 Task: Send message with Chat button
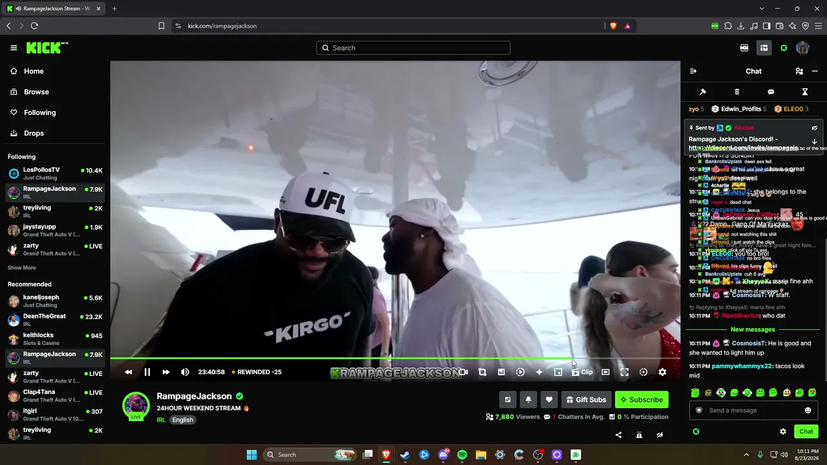coord(806,431)
